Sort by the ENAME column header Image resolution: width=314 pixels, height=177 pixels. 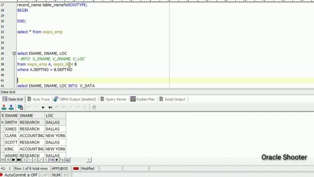[11, 116]
